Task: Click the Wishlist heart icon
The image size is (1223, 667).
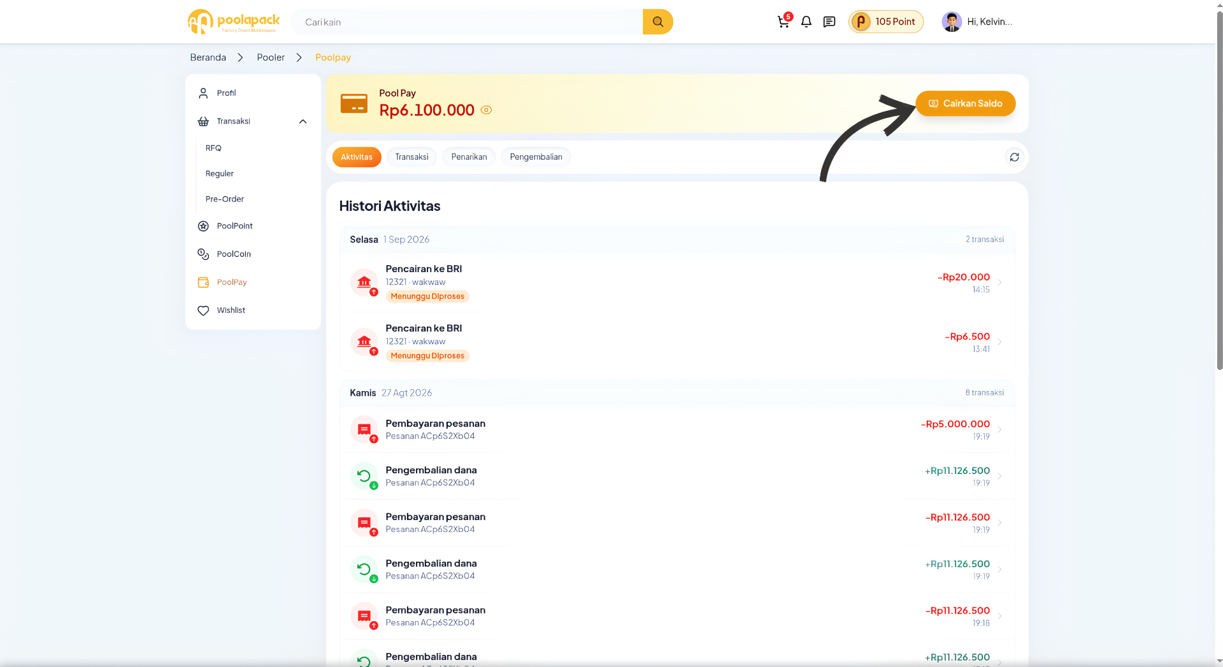Action: (203, 310)
